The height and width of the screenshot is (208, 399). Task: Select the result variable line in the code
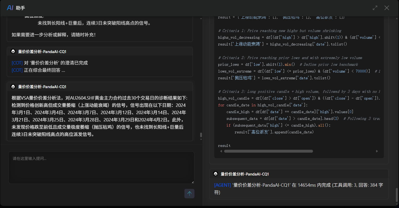pos(224,145)
